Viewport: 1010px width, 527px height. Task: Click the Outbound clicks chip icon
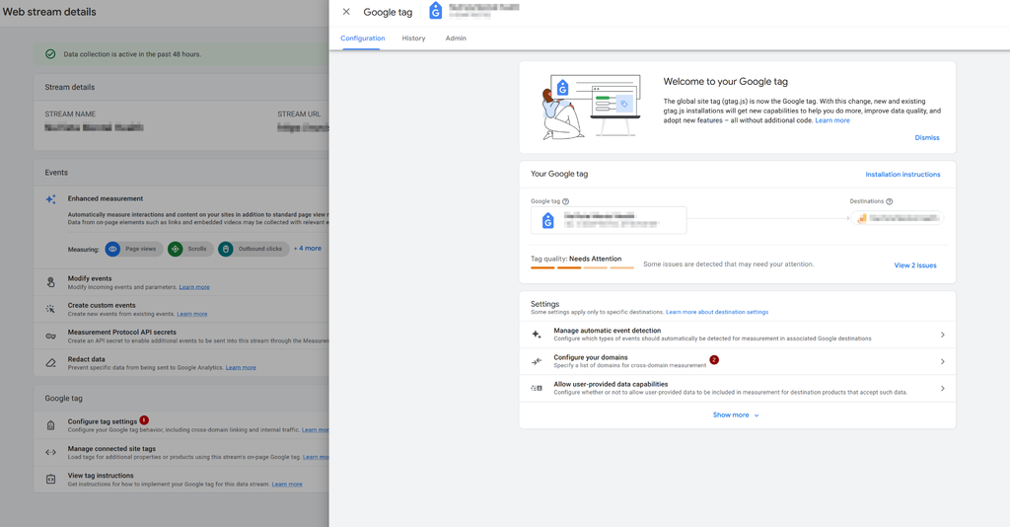pos(226,249)
